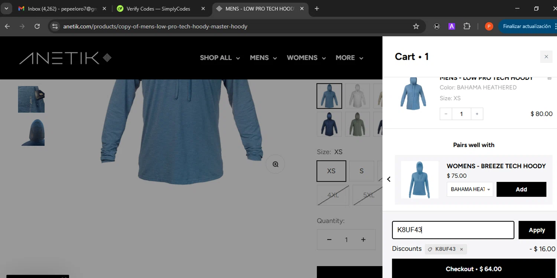Expand the WOMENS menu

point(306,58)
